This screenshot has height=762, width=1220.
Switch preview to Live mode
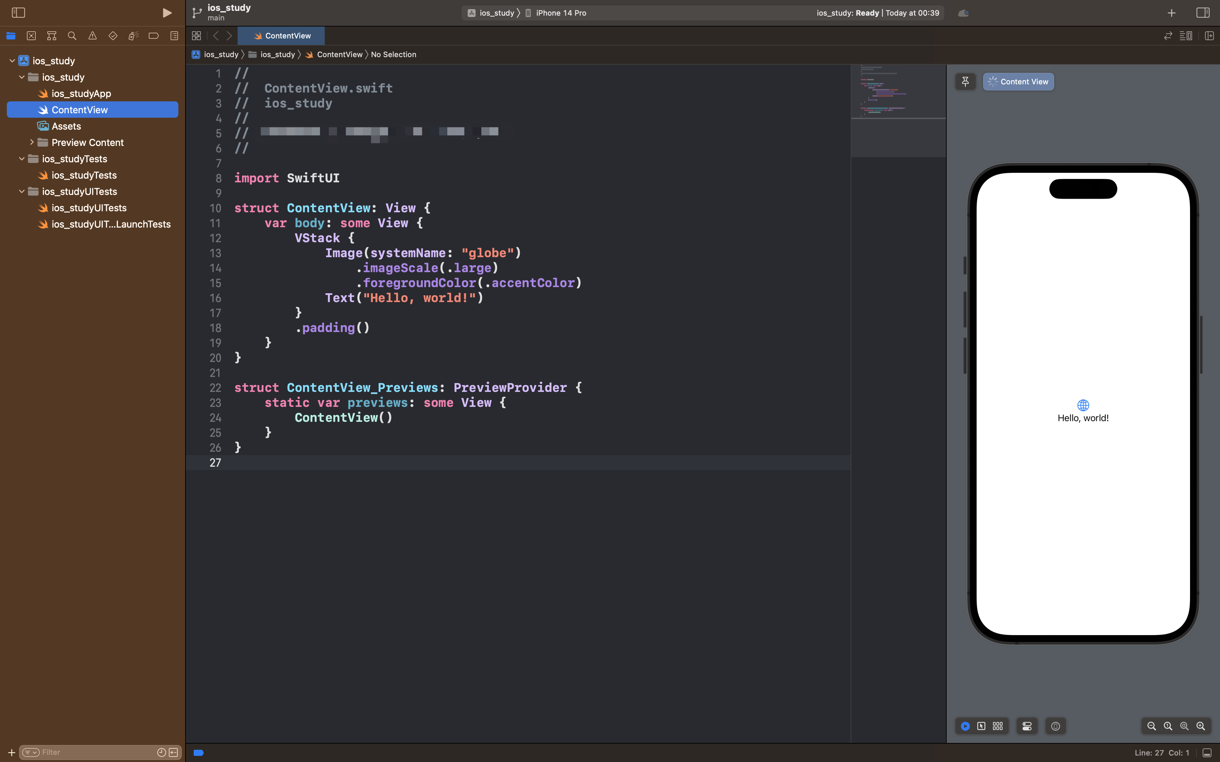tap(965, 726)
